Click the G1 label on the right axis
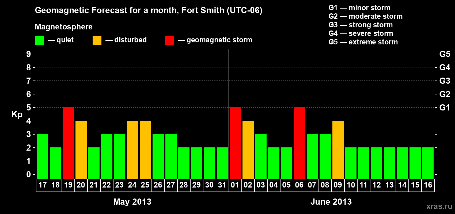The width and height of the screenshot is (455, 214). (x=445, y=108)
